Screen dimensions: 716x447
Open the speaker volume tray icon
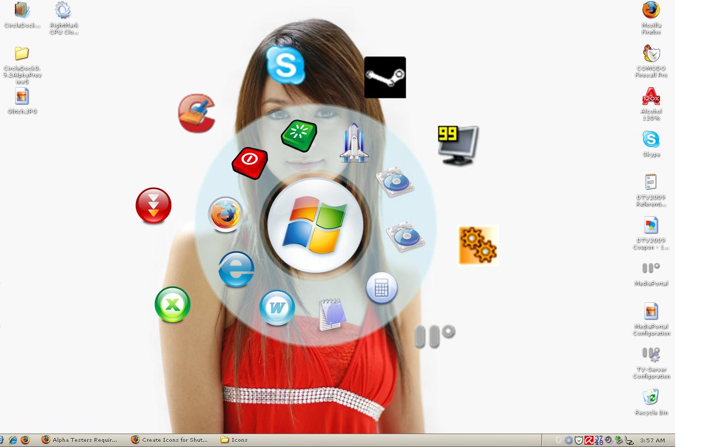(609, 440)
